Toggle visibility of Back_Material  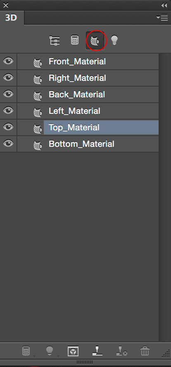(8, 94)
